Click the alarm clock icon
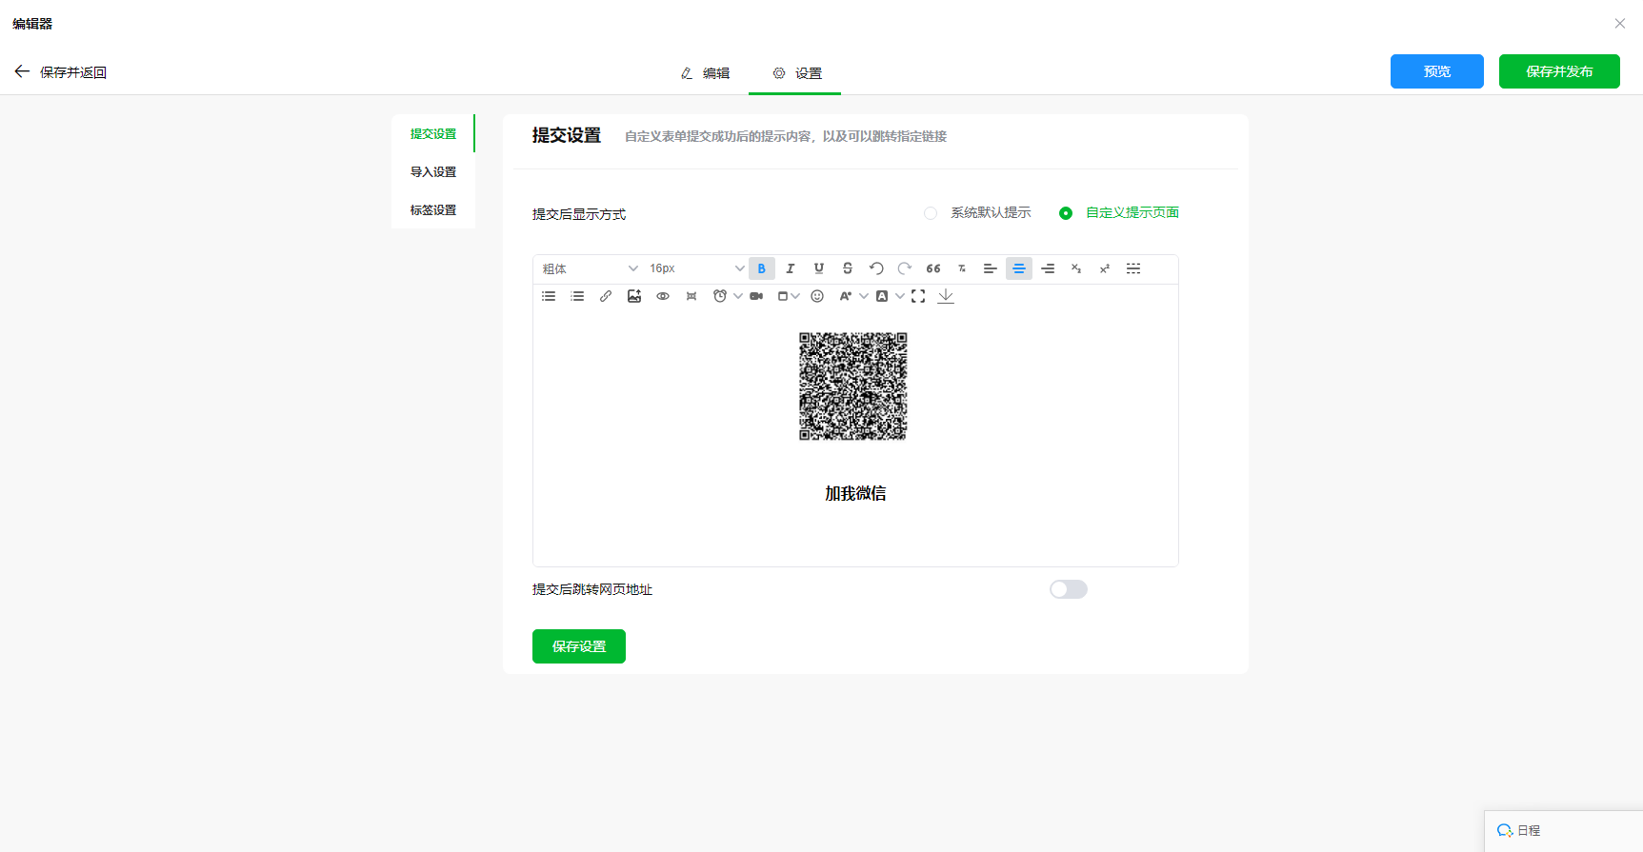Image resolution: width=1643 pixels, height=852 pixels. click(720, 296)
